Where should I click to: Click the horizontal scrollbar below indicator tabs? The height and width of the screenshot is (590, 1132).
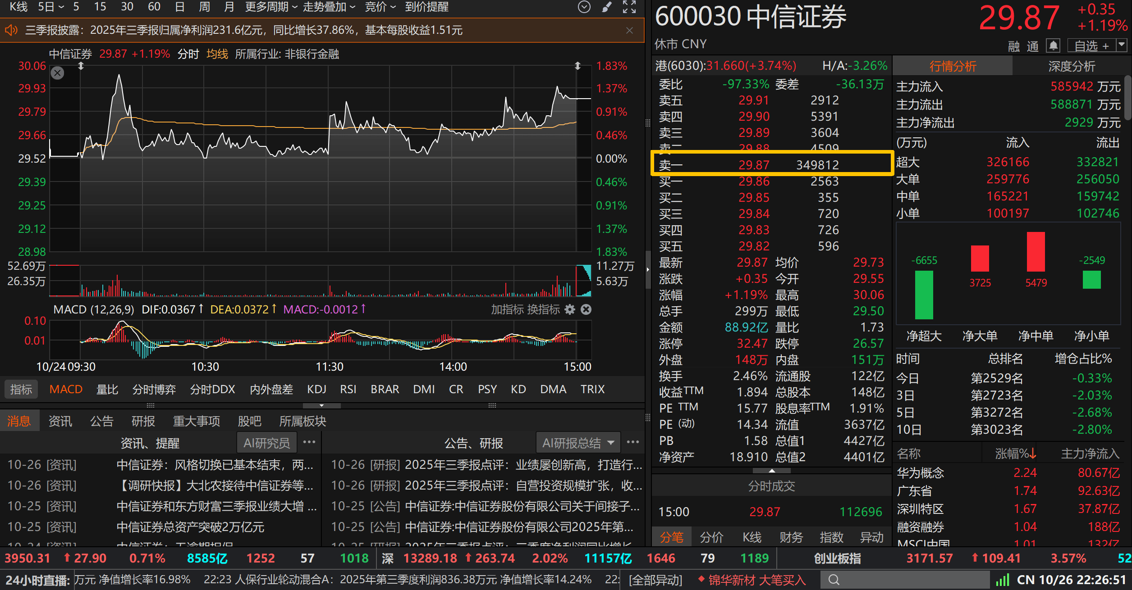pos(321,405)
